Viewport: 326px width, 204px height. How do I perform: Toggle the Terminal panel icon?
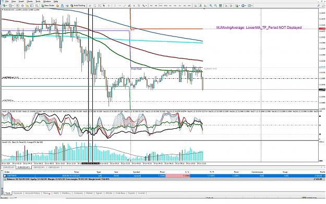click(32, 6)
